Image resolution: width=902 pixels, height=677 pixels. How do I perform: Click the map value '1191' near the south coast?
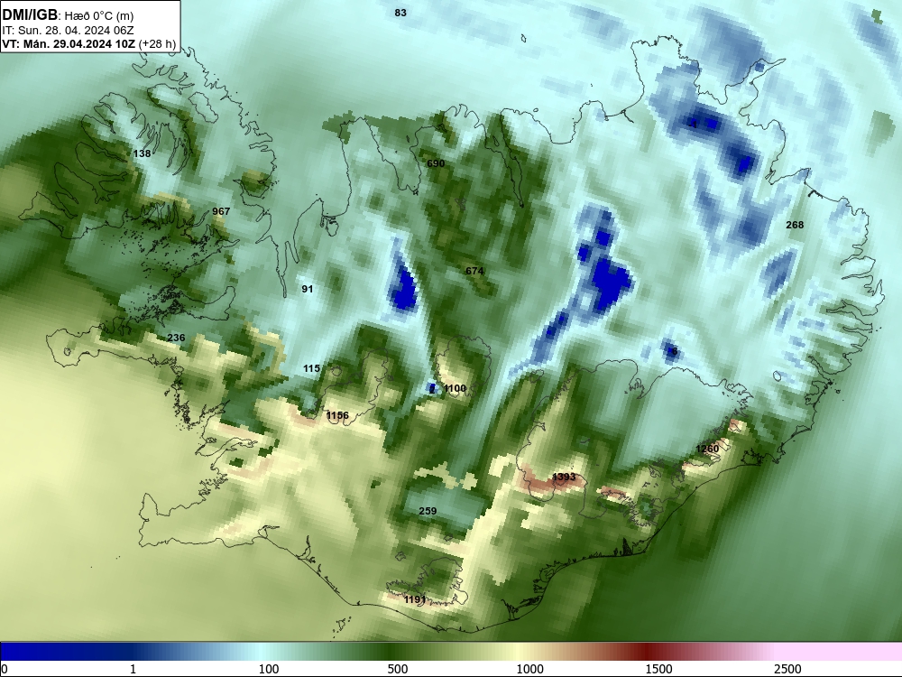[415, 599]
